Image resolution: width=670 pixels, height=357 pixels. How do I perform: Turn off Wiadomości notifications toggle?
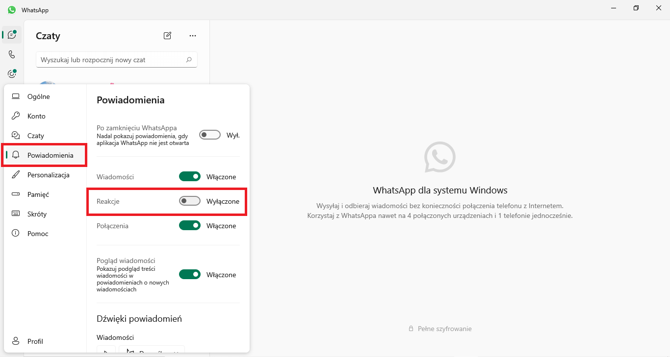(x=190, y=177)
